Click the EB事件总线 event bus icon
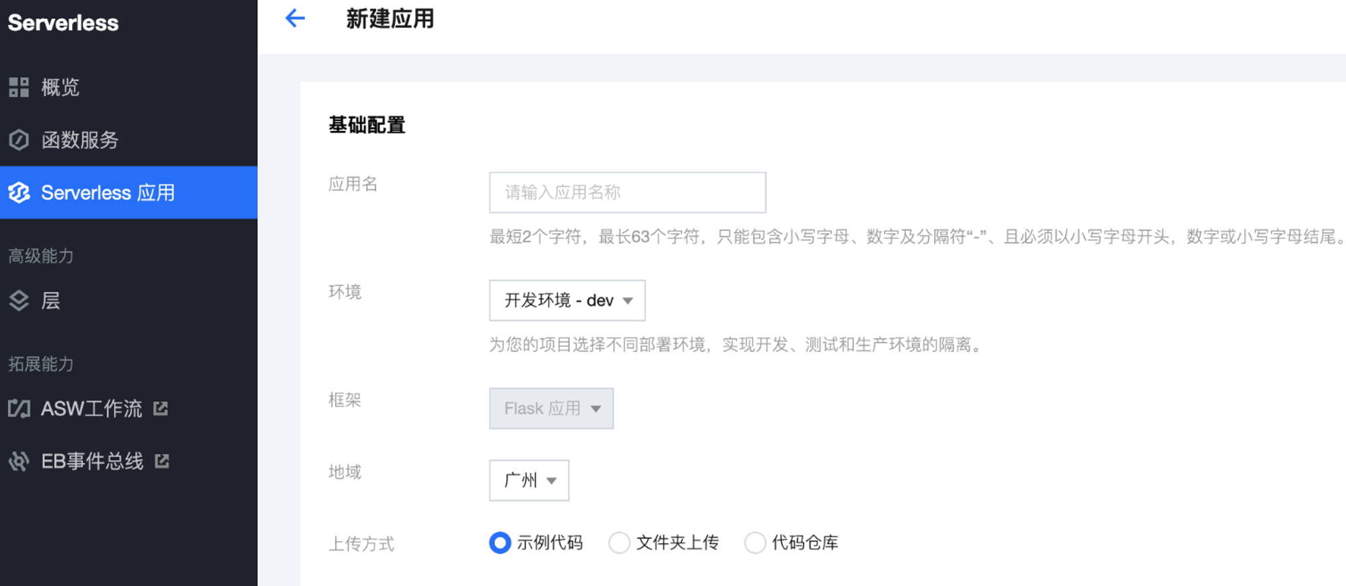Screen dimensions: 1346x586 [x=19, y=461]
